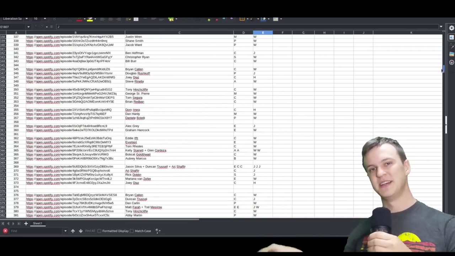This screenshot has width=455, height=256.
Task: Select the Sheet1 tab
Action: click(37, 223)
